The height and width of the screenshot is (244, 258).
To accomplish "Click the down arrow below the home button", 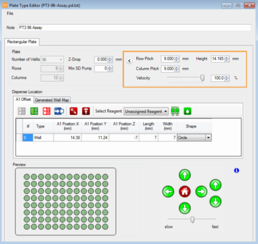I will (185, 208).
